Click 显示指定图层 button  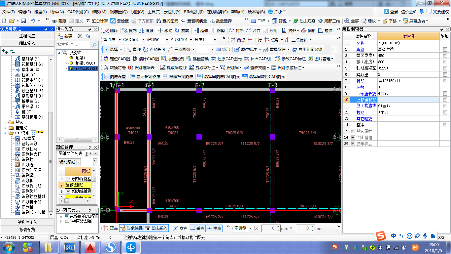pyautogui.click(x=145, y=76)
